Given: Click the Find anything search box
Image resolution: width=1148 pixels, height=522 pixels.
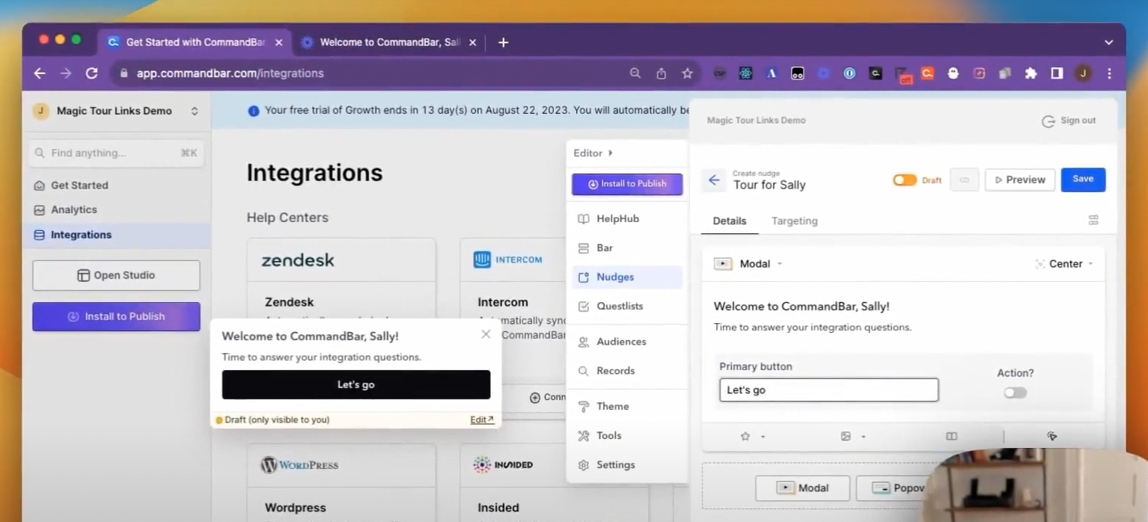Looking at the screenshot, I should click(x=116, y=153).
